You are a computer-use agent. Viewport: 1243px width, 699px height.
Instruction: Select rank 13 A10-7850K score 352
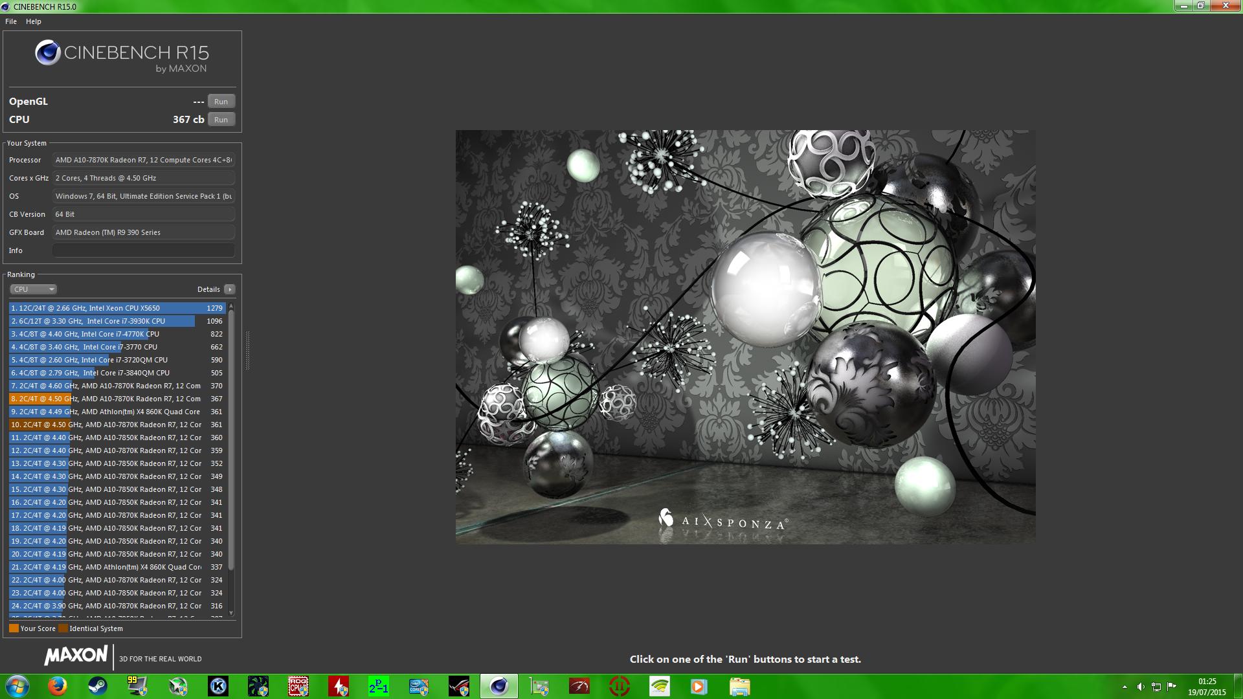tap(117, 463)
